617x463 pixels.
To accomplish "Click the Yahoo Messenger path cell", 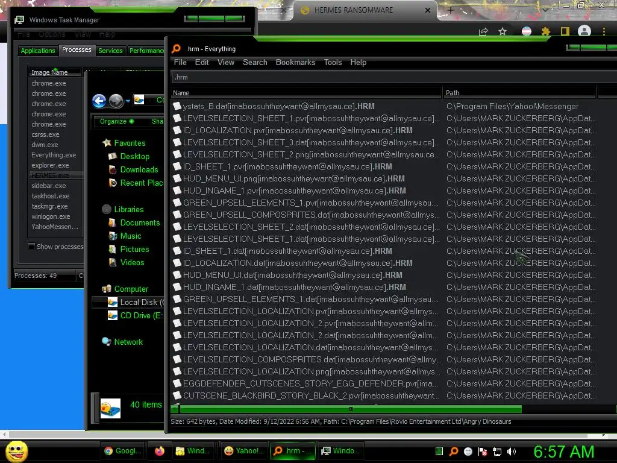I will [x=512, y=106].
